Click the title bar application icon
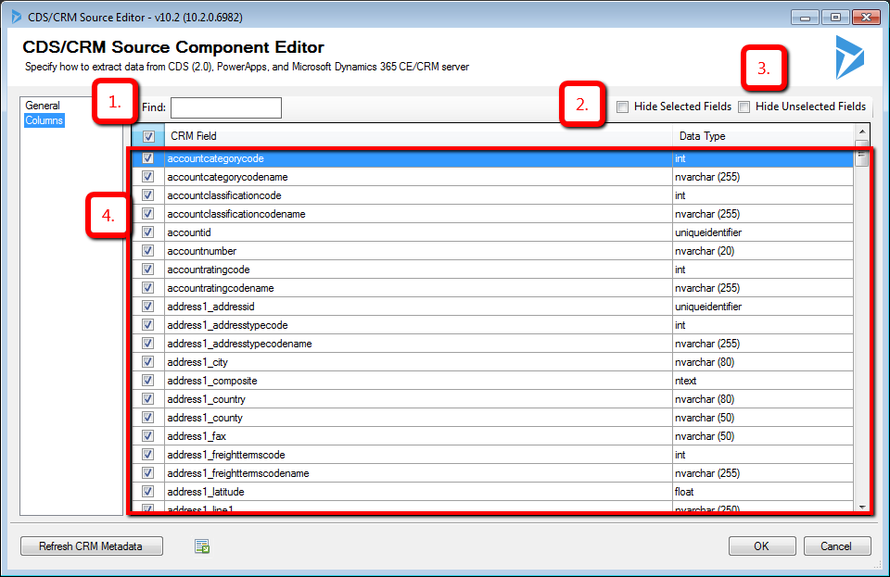Image resolution: width=890 pixels, height=577 pixels. (17, 17)
